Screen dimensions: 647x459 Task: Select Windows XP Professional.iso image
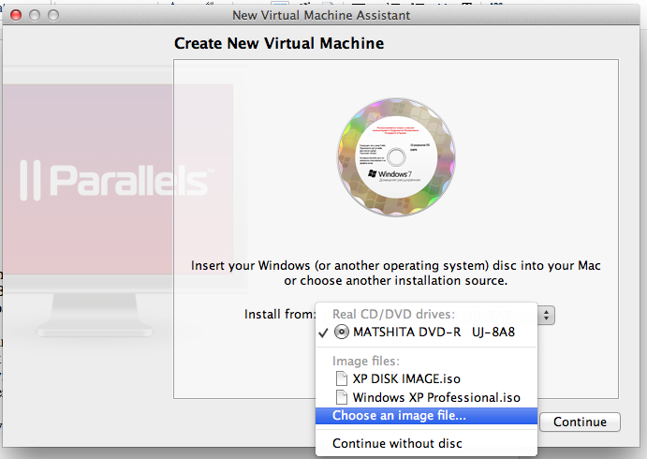pyautogui.click(x=426, y=397)
